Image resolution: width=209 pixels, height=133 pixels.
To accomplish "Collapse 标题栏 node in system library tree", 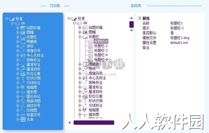I will coord(80,37).
